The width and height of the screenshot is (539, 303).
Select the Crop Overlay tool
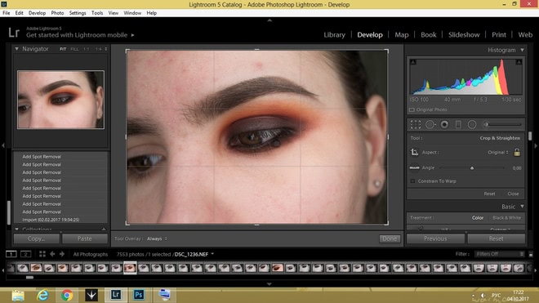click(415, 124)
